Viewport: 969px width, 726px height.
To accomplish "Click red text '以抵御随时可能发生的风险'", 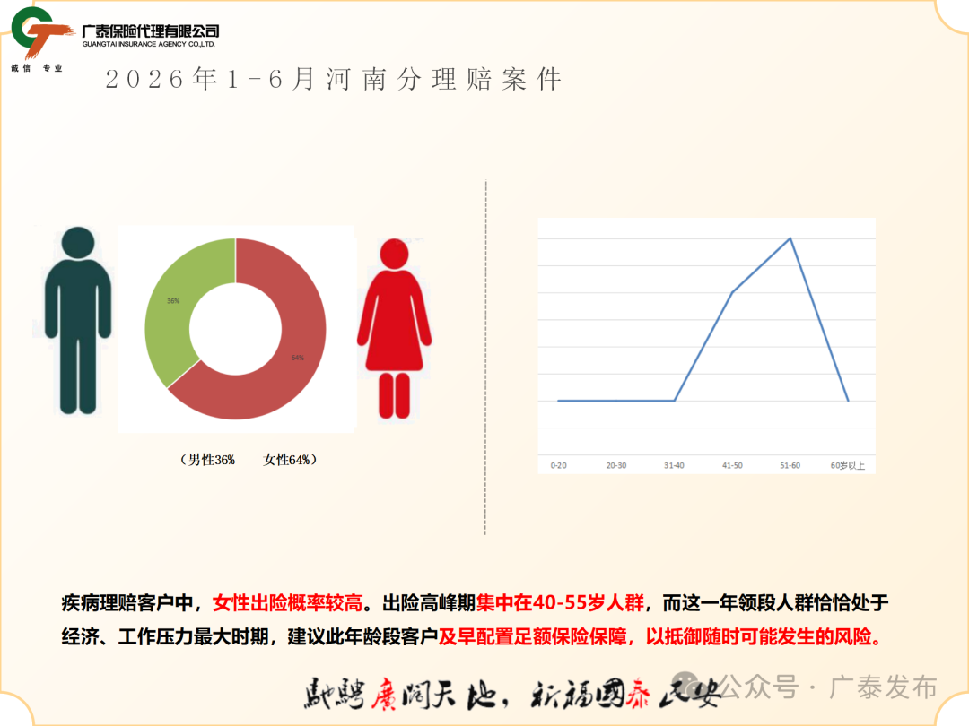I will (759, 636).
